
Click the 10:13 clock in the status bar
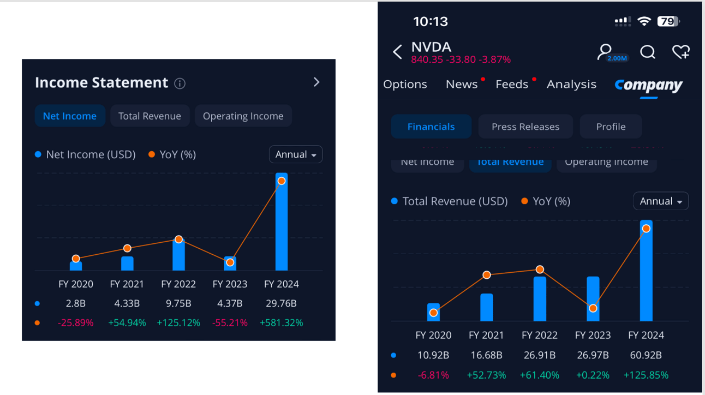[431, 21]
